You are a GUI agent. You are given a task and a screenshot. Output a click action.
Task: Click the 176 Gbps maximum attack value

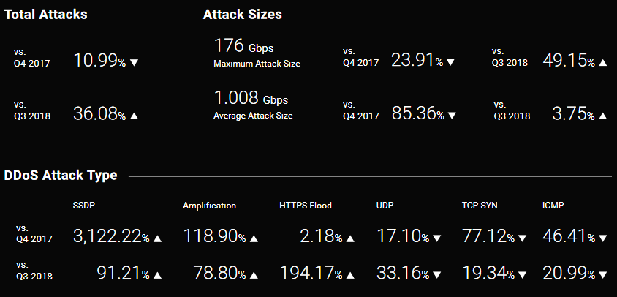point(243,46)
